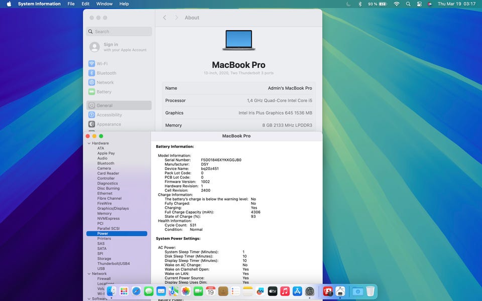Launch Safari from the Dock
Screen dimensions: 482x301
(136, 291)
